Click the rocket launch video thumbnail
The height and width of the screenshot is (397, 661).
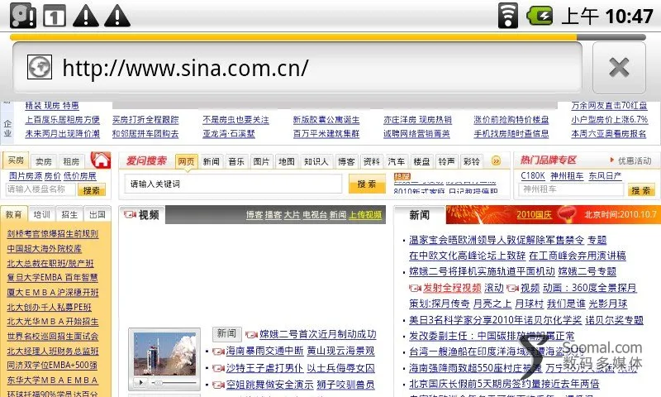(x=164, y=353)
